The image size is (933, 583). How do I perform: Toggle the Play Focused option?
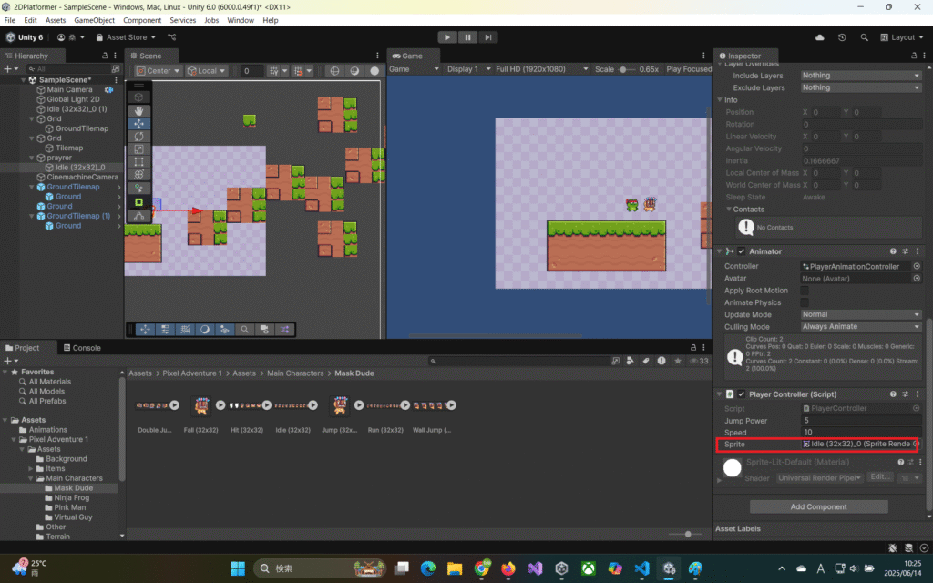[x=689, y=69]
